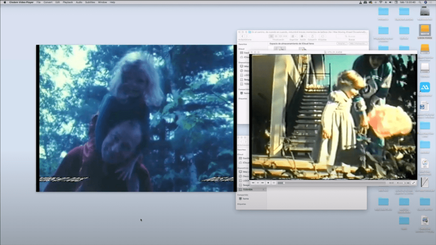Click the Más información button

click(358, 43)
